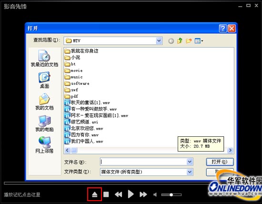The width and height of the screenshot is (262, 204).
Task: Open the movie folder
Action: coord(73,71)
